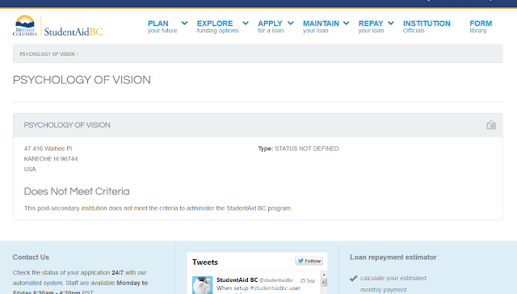Viewport: 517px width, 294px height.
Task: Click the 'calculate your estimated monthly payment' text
Action: [393, 283]
